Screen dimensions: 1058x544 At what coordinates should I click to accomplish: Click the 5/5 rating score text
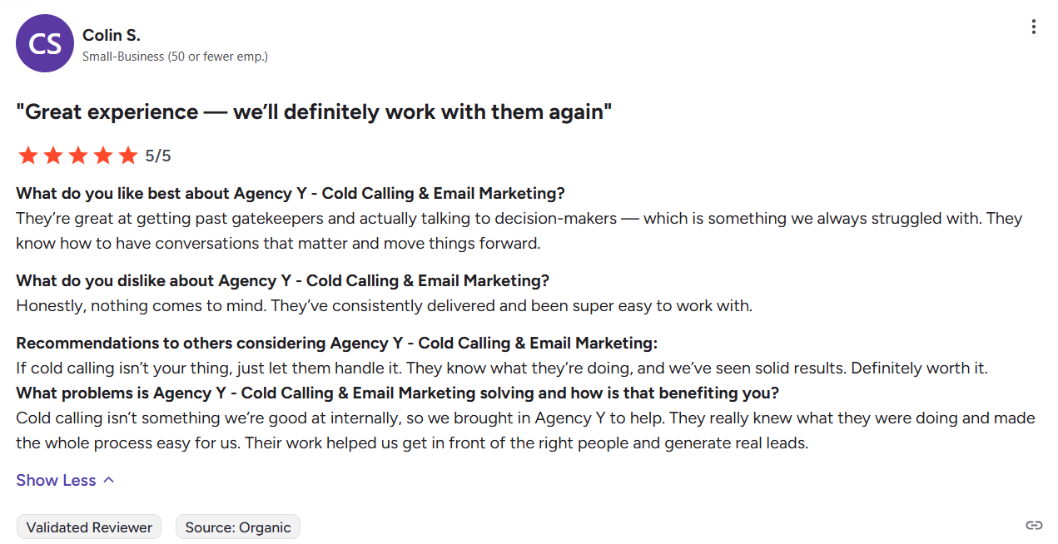158,156
